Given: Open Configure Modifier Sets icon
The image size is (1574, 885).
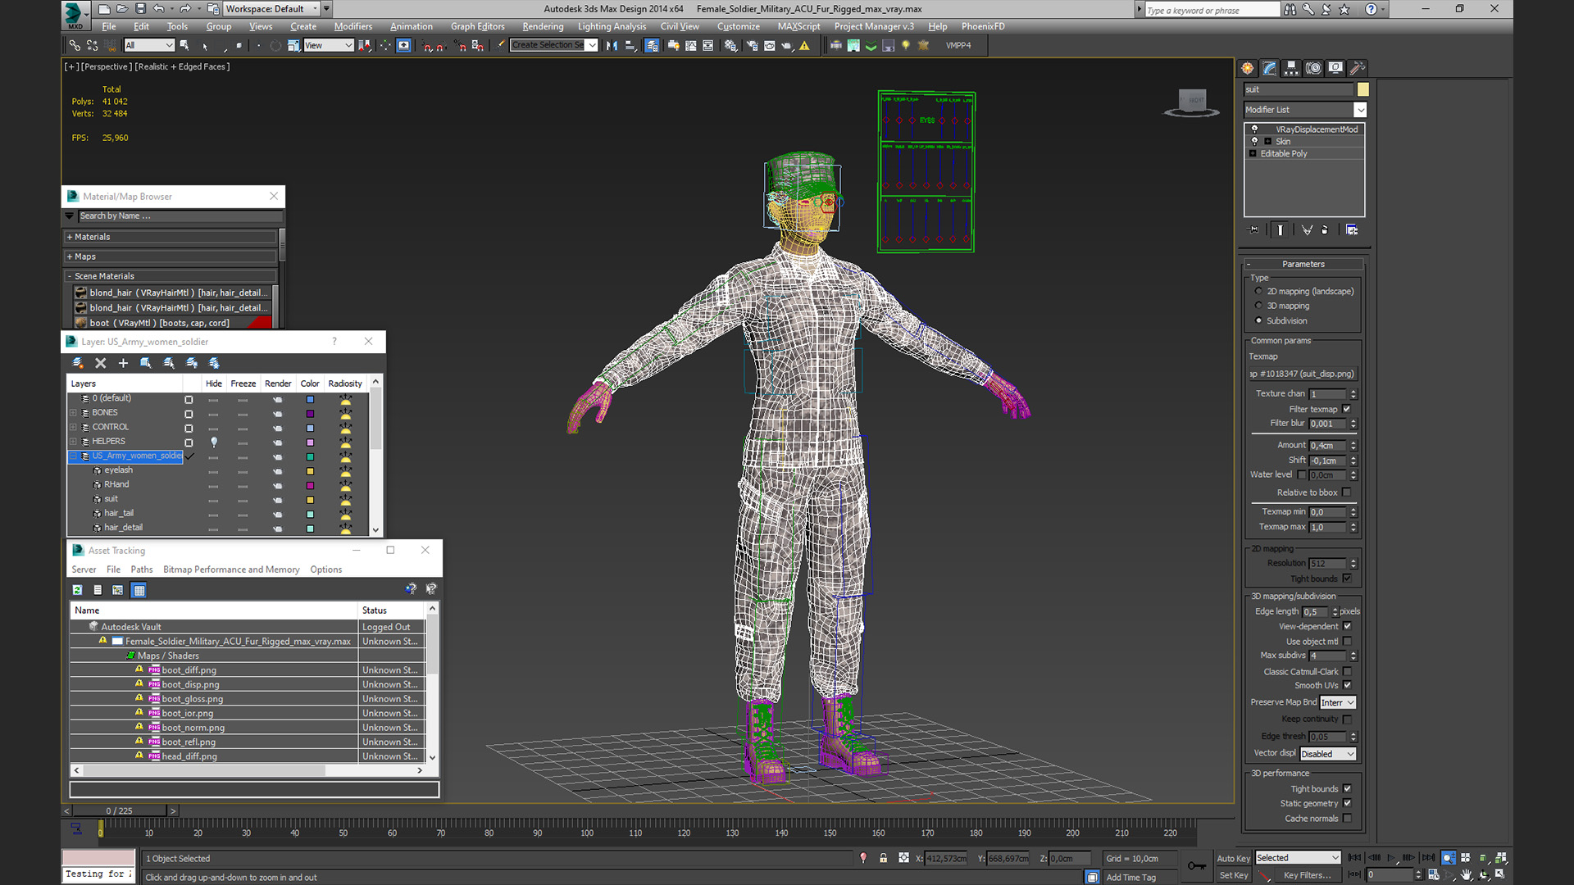Looking at the screenshot, I should pyautogui.click(x=1352, y=230).
